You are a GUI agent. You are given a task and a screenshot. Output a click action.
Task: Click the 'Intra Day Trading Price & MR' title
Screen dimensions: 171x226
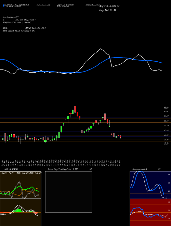coord(63,169)
